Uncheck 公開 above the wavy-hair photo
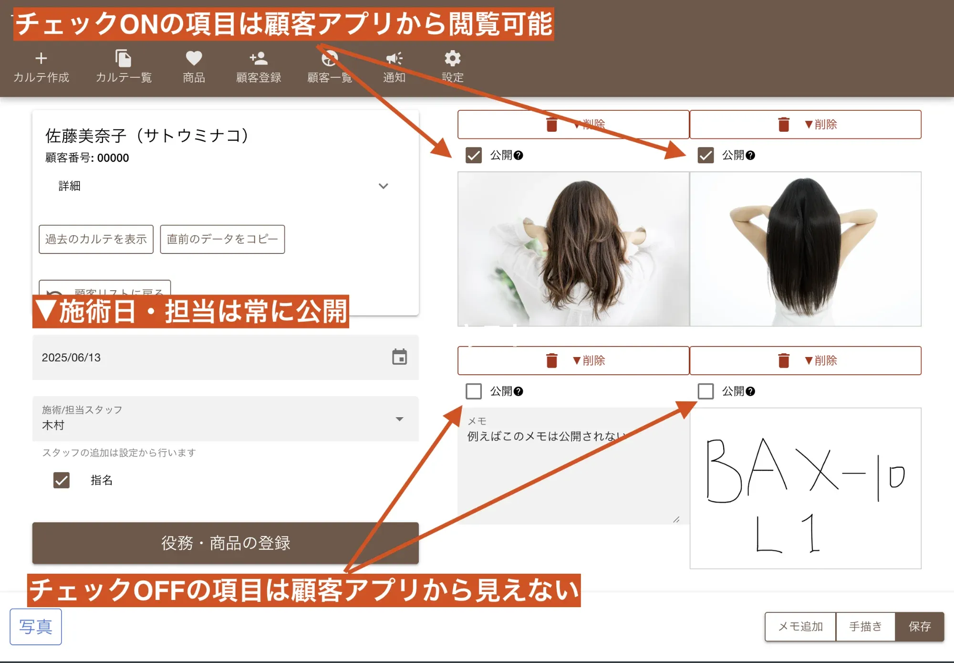Viewport: 954px width, 663px height. (473, 156)
